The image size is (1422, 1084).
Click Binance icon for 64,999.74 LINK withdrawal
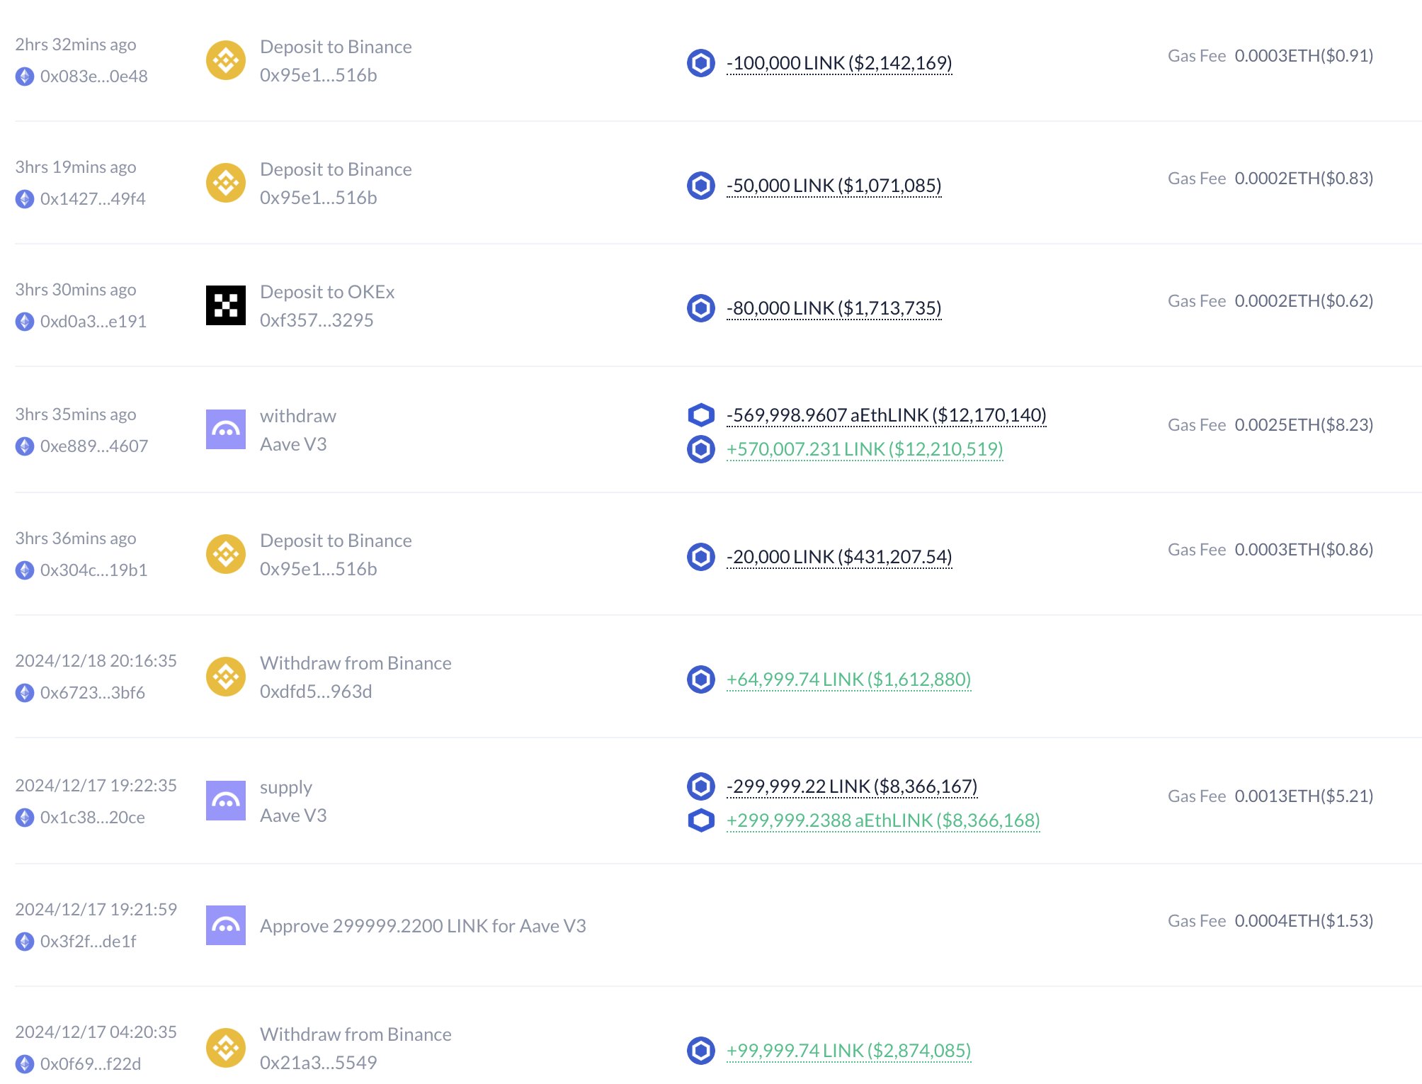click(225, 677)
